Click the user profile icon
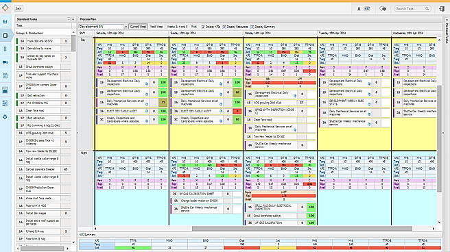The height and width of the screenshot is (252, 450). coord(359,9)
